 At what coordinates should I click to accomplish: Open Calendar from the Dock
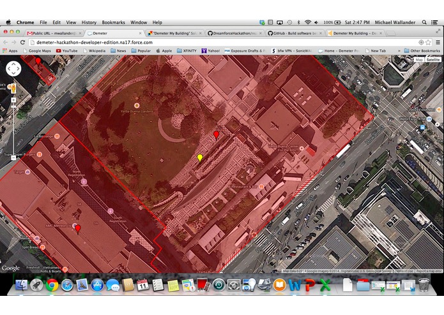[x=142, y=285]
